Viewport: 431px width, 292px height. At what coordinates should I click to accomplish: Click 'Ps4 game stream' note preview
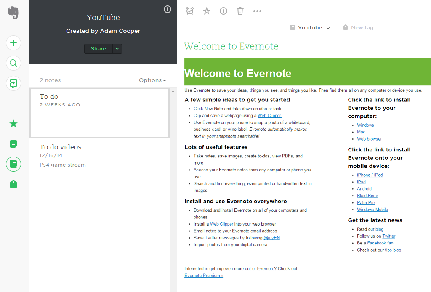(x=63, y=165)
